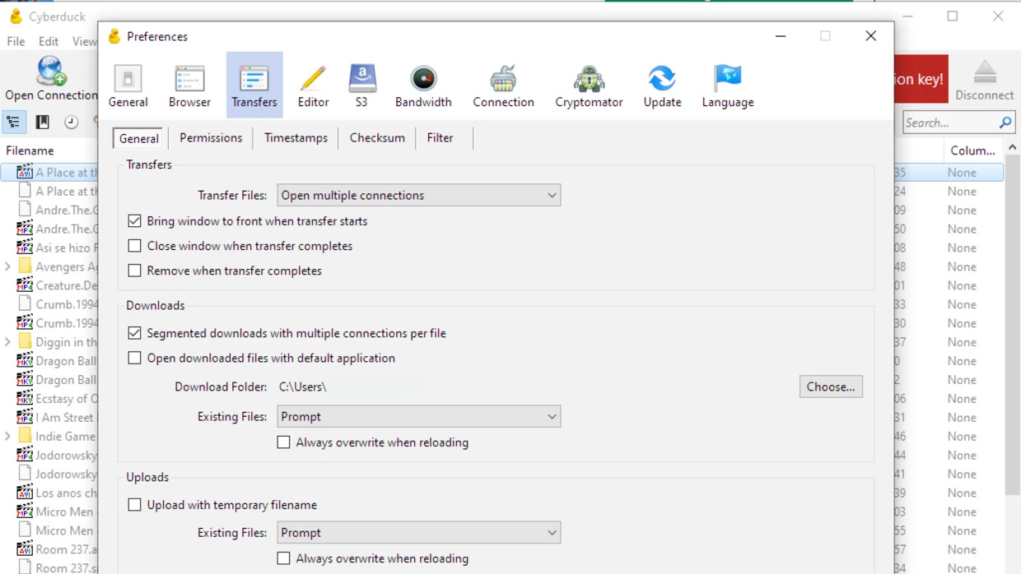
Task: Enable Upload with temporary filename
Action: (x=135, y=505)
